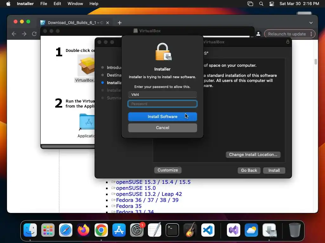The width and height of the screenshot is (325, 243).
Task: Focus the Password field
Action: pyautogui.click(x=162, y=104)
